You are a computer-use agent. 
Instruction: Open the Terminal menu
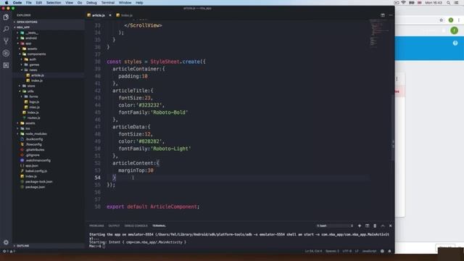pos(108,3)
